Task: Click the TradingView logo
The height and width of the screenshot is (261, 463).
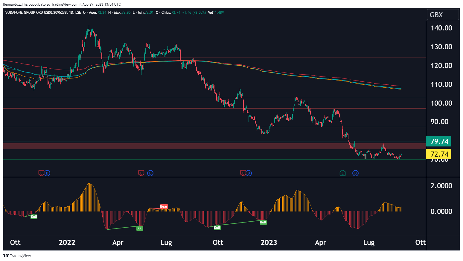Action: [x=17, y=256]
